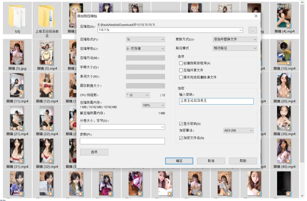Screen dimensions: 307x201
Task: Toggle the 加密文件名 checkbox
Action: tap(181, 138)
